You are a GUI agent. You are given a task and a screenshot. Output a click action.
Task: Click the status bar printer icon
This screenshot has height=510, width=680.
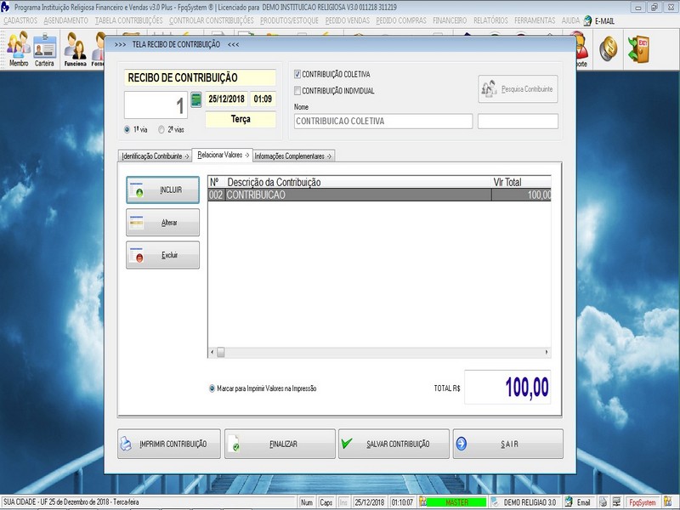click(x=603, y=502)
